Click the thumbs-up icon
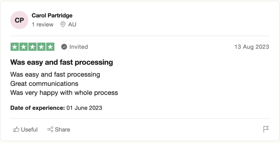Viewport: 280px width, 143px height. pos(16,130)
